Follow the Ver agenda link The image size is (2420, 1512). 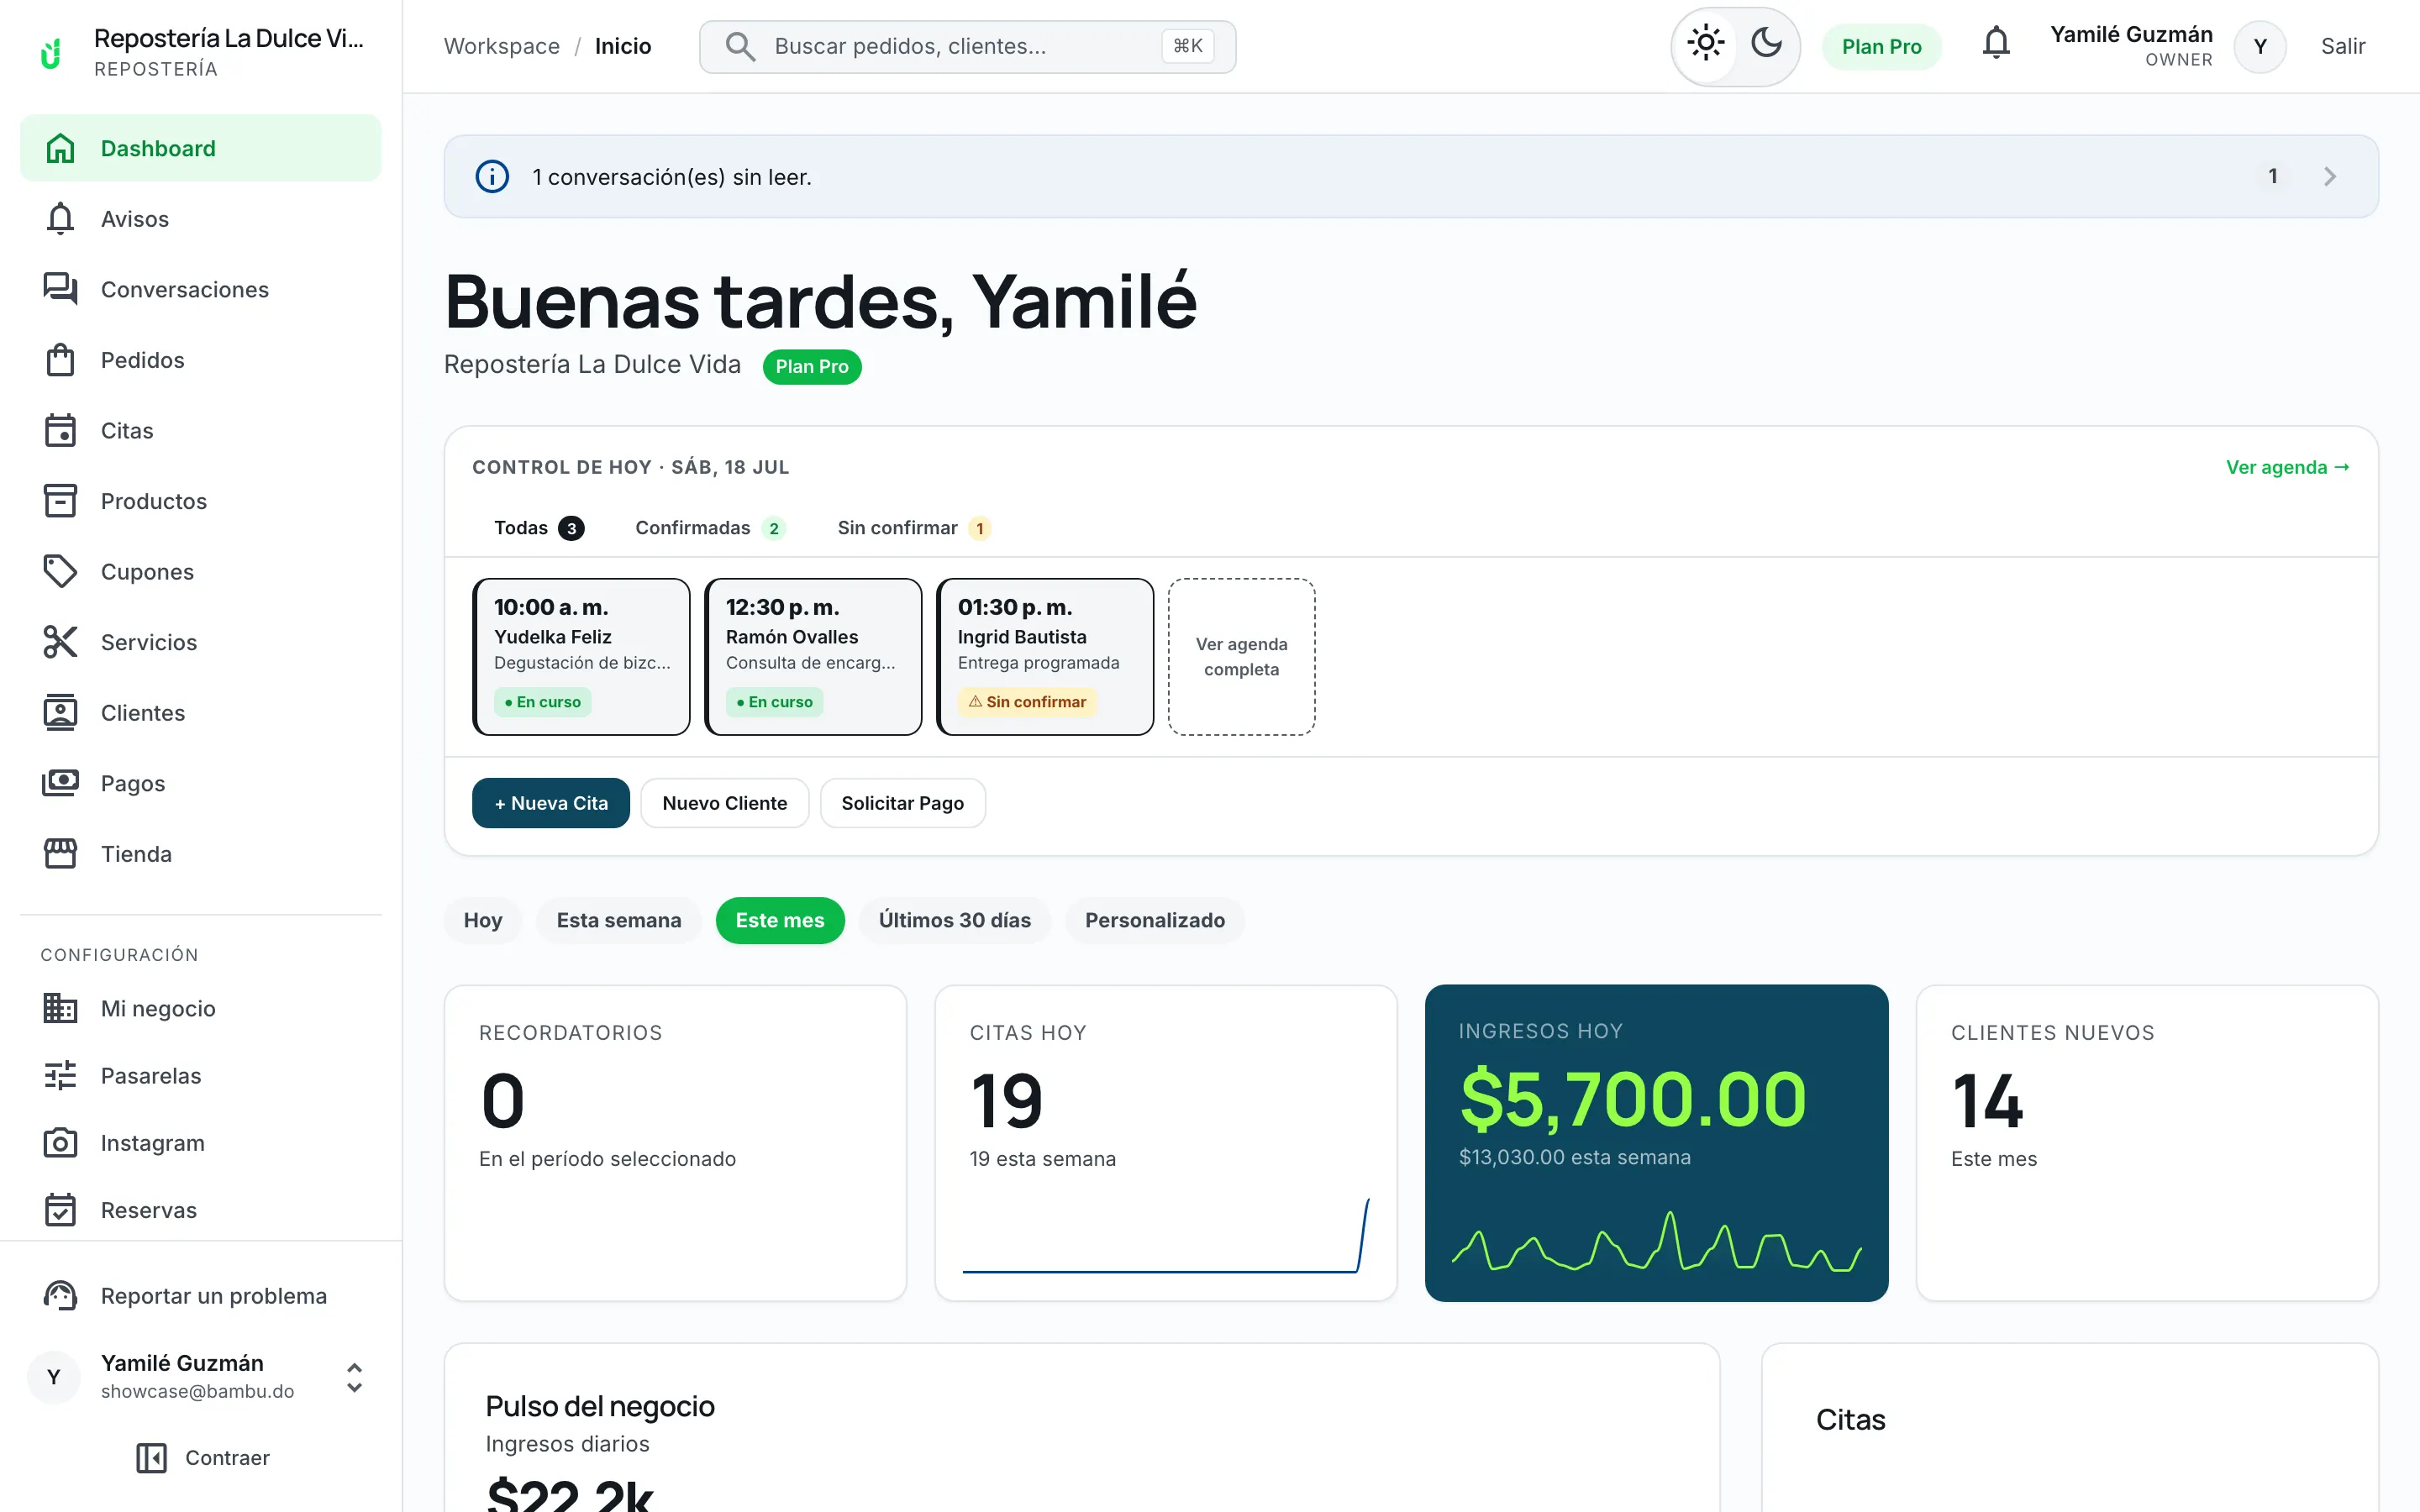(2288, 467)
